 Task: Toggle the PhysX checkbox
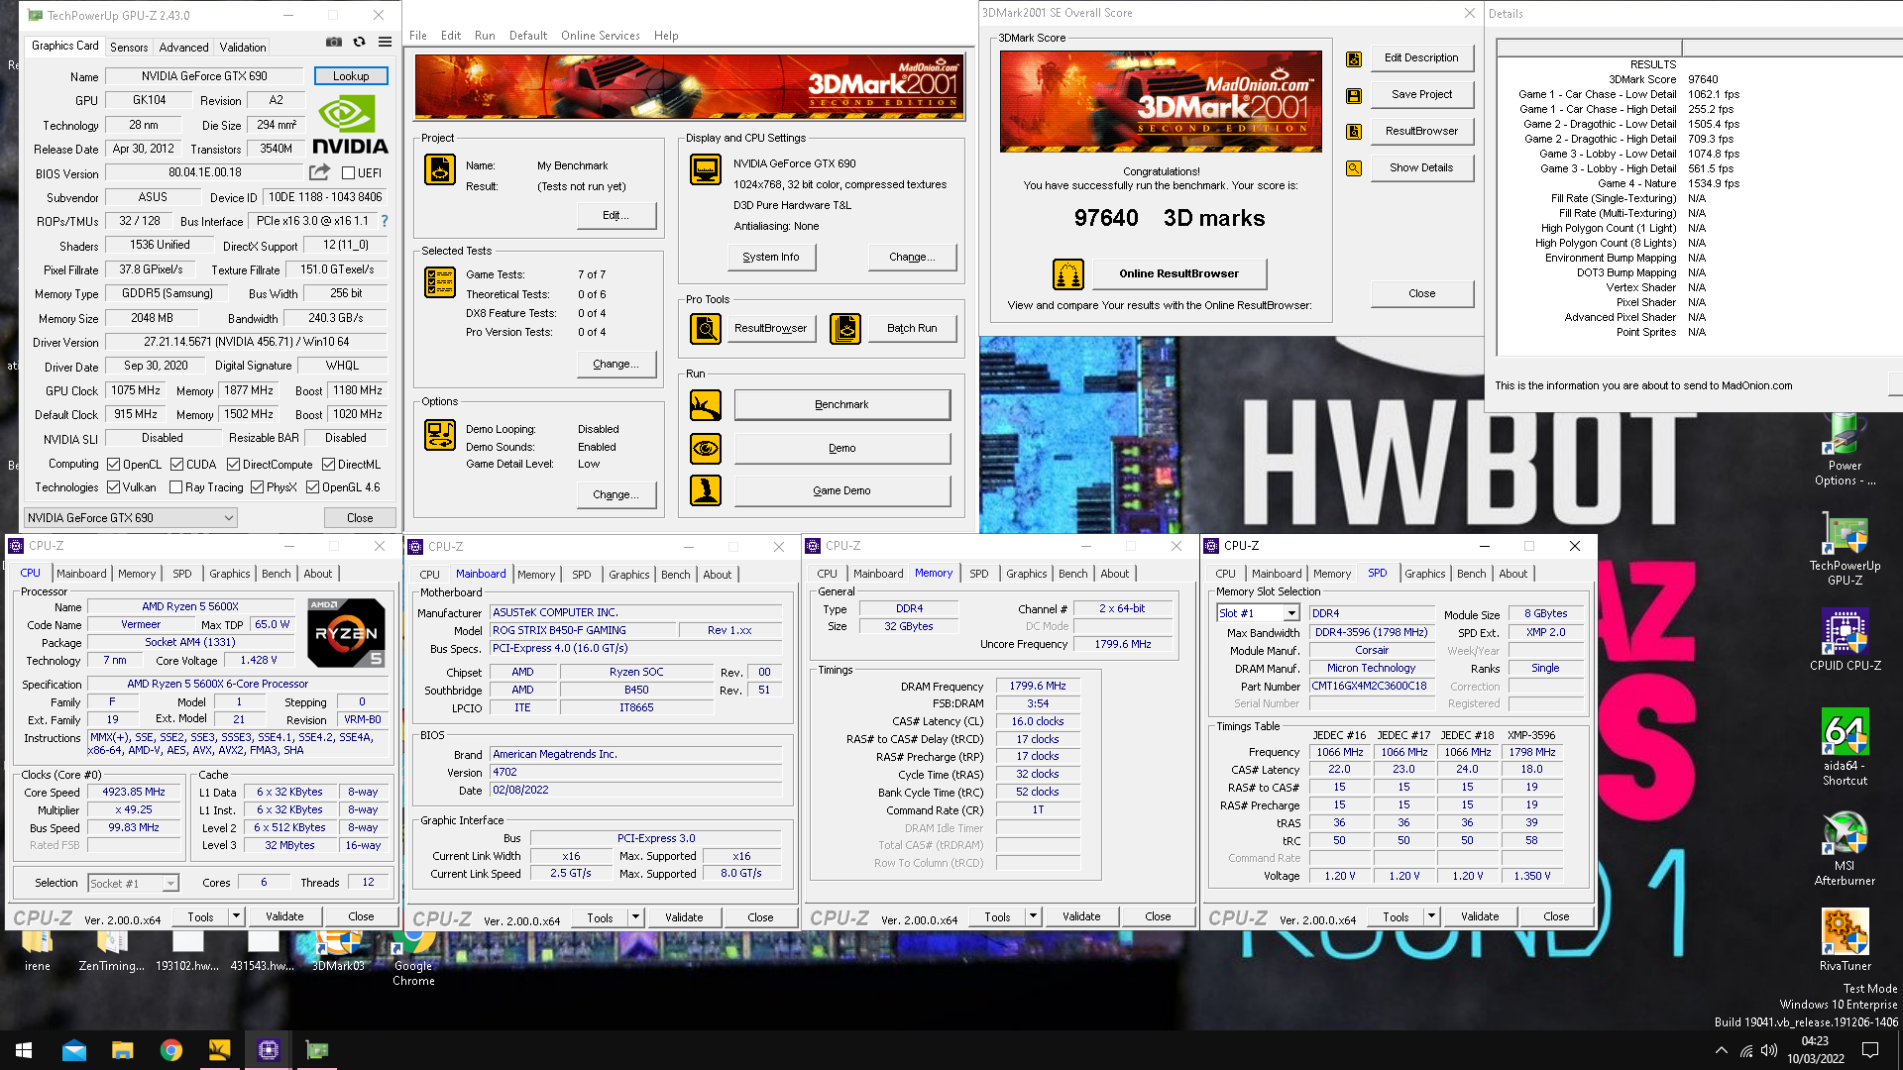(257, 487)
